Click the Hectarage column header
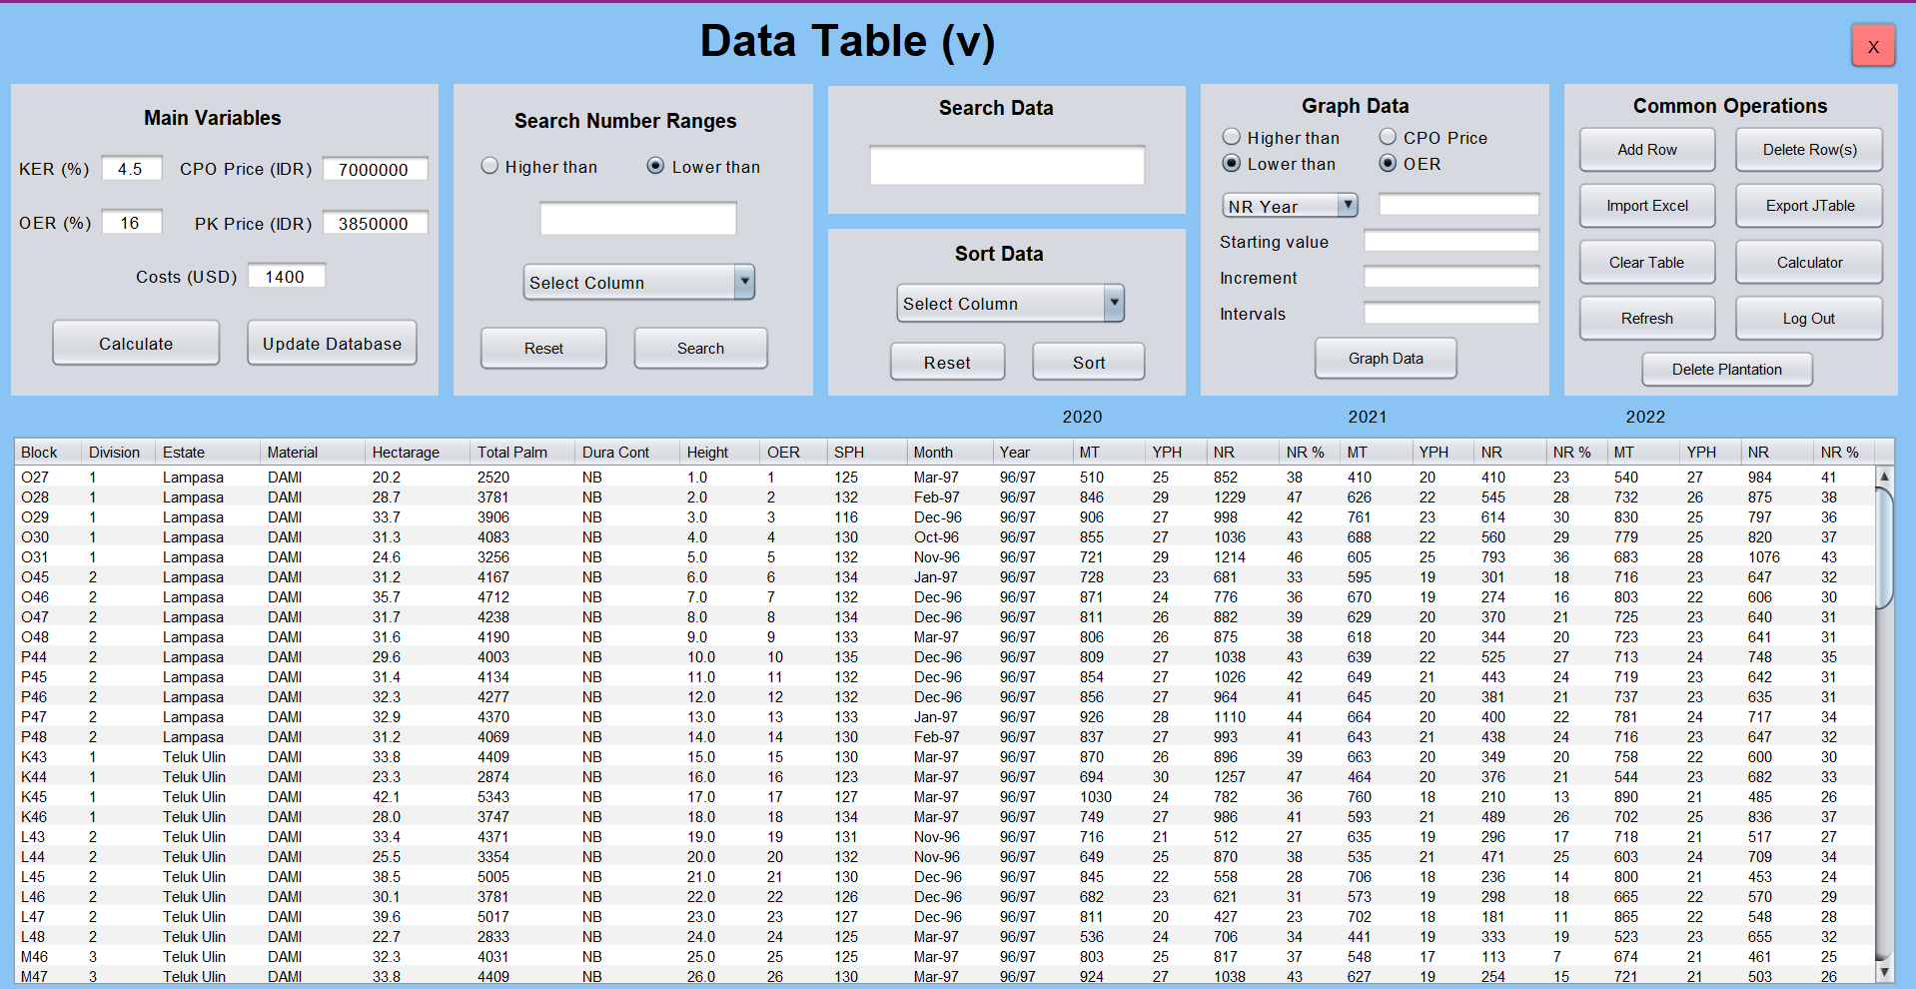Screen dimensions: 1916x989 [418, 452]
